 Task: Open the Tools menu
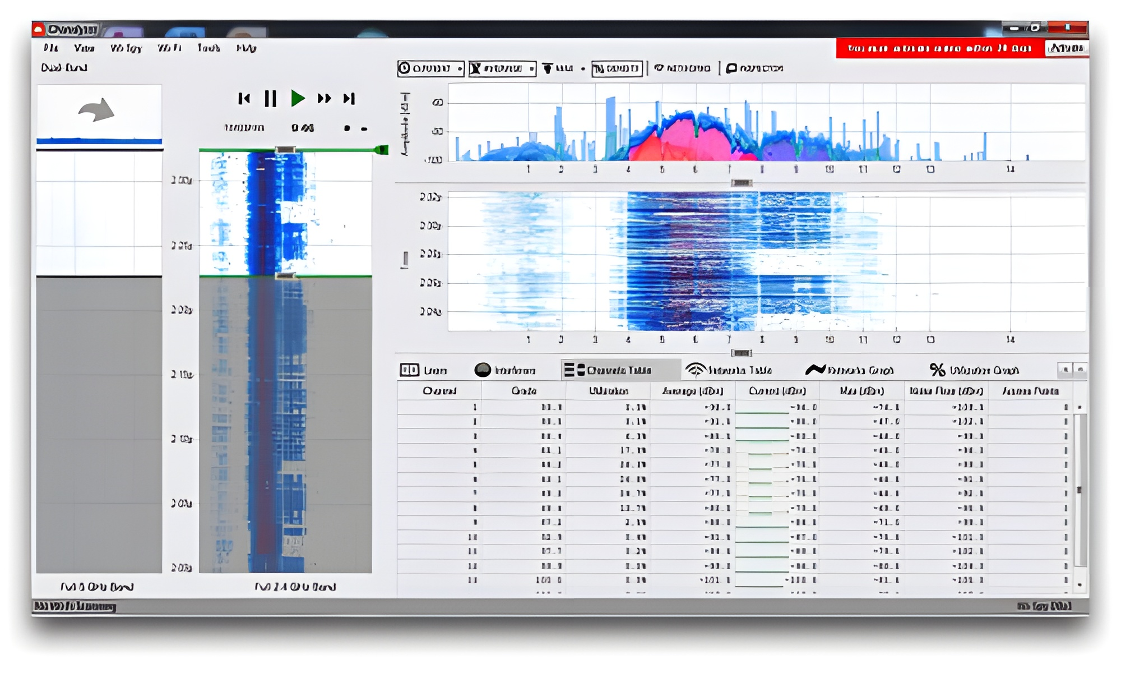pyautogui.click(x=208, y=48)
